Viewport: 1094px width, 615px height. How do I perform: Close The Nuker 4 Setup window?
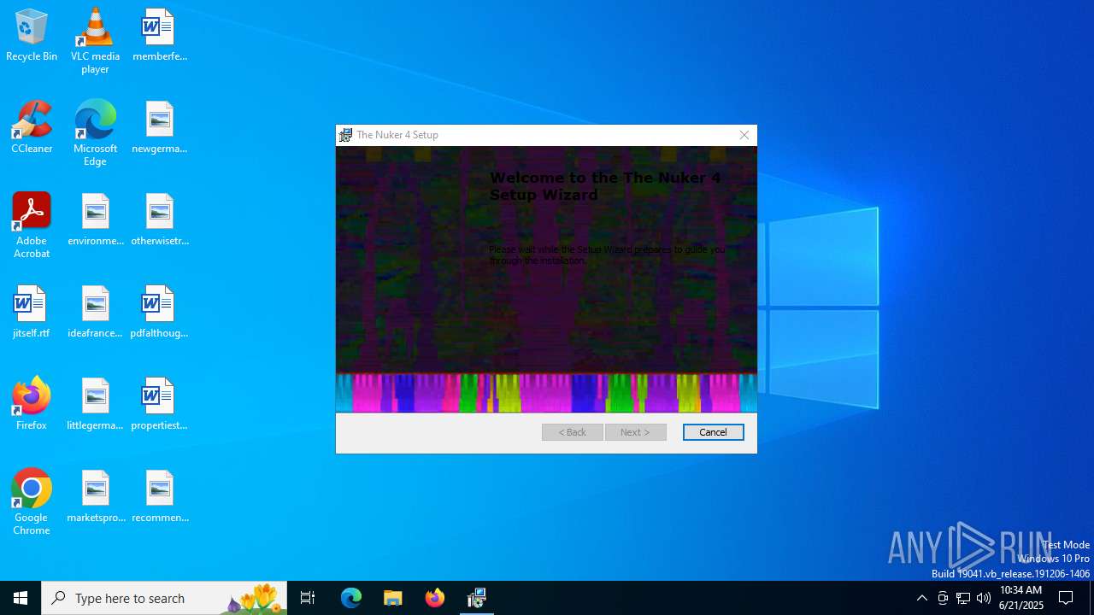tap(744, 135)
